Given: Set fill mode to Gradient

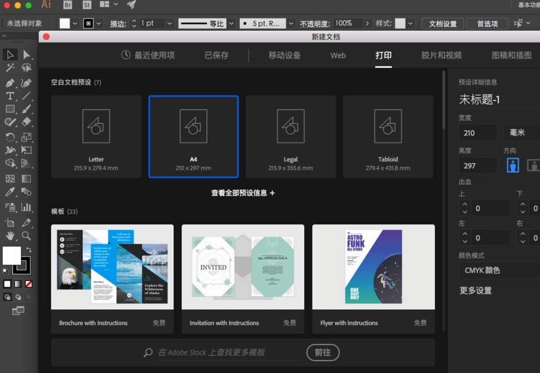Looking at the screenshot, I should tap(18, 284).
